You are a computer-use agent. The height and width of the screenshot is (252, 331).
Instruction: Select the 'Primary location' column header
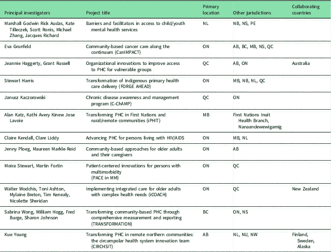coord(211,9)
